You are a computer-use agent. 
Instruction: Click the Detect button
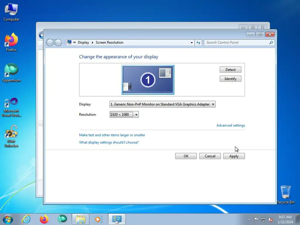click(230, 70)
